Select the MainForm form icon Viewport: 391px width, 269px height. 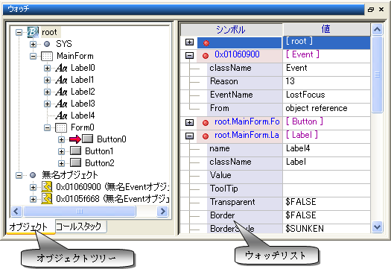tap(47, 56)
